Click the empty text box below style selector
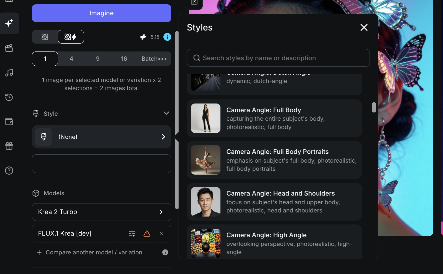Screen dimensions: 443x274 tap(101, 164)
